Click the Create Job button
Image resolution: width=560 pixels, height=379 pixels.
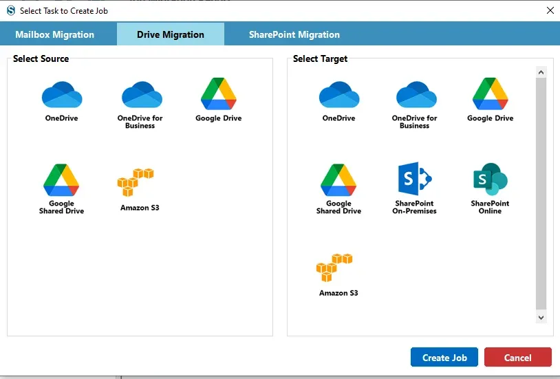444,357
